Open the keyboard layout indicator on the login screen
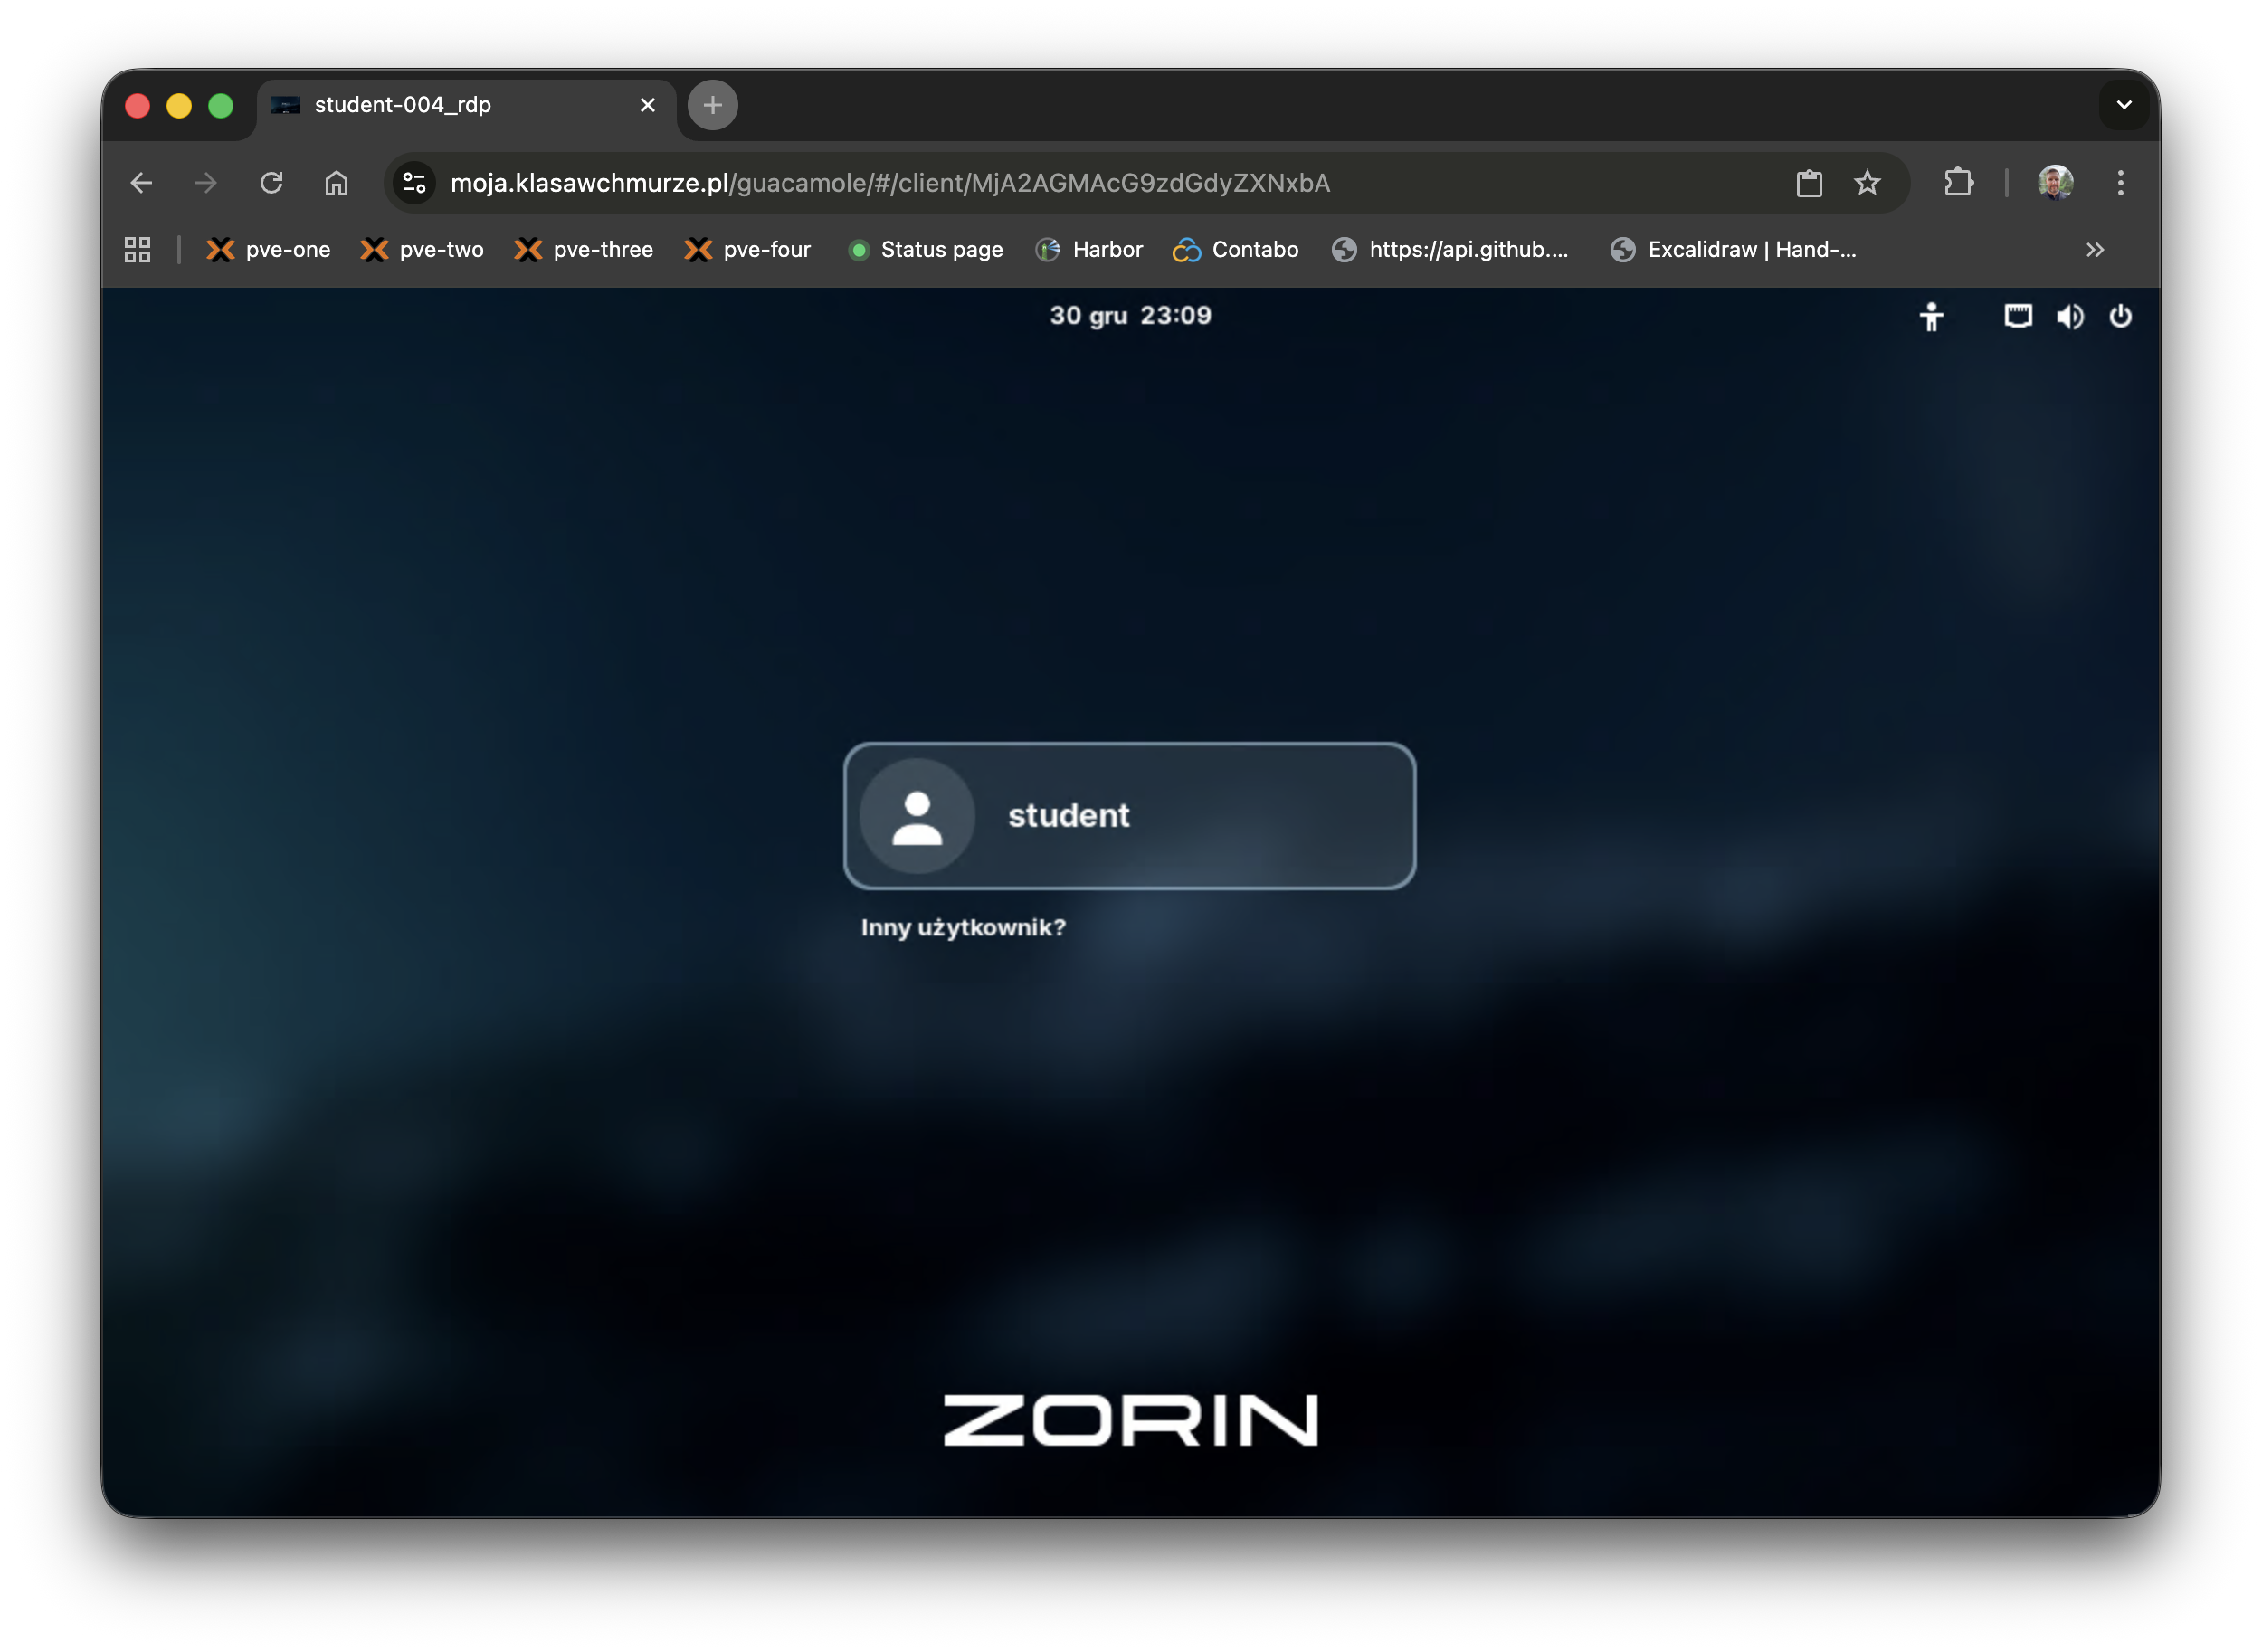The image size is (2262, 1652). 2017,316
